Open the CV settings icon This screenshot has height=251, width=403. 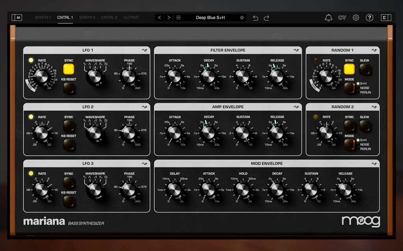coord(342,18)
